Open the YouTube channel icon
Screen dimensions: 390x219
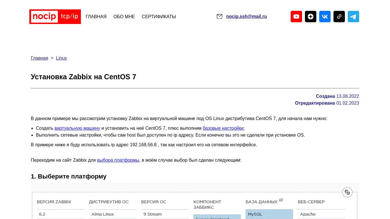(296, 17)
